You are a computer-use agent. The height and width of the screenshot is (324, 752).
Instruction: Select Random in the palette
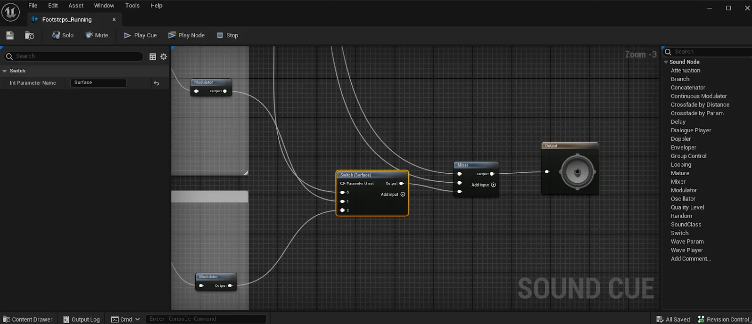681,216
